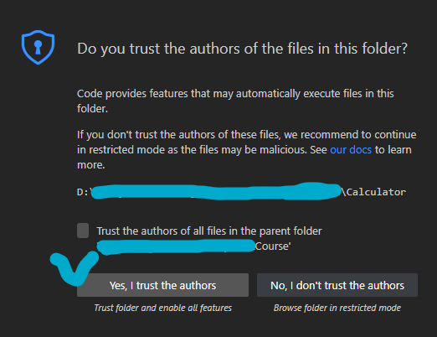Click the redacted parent folder name bar
This screenshot has height=337, width=437.
[176, 246]
